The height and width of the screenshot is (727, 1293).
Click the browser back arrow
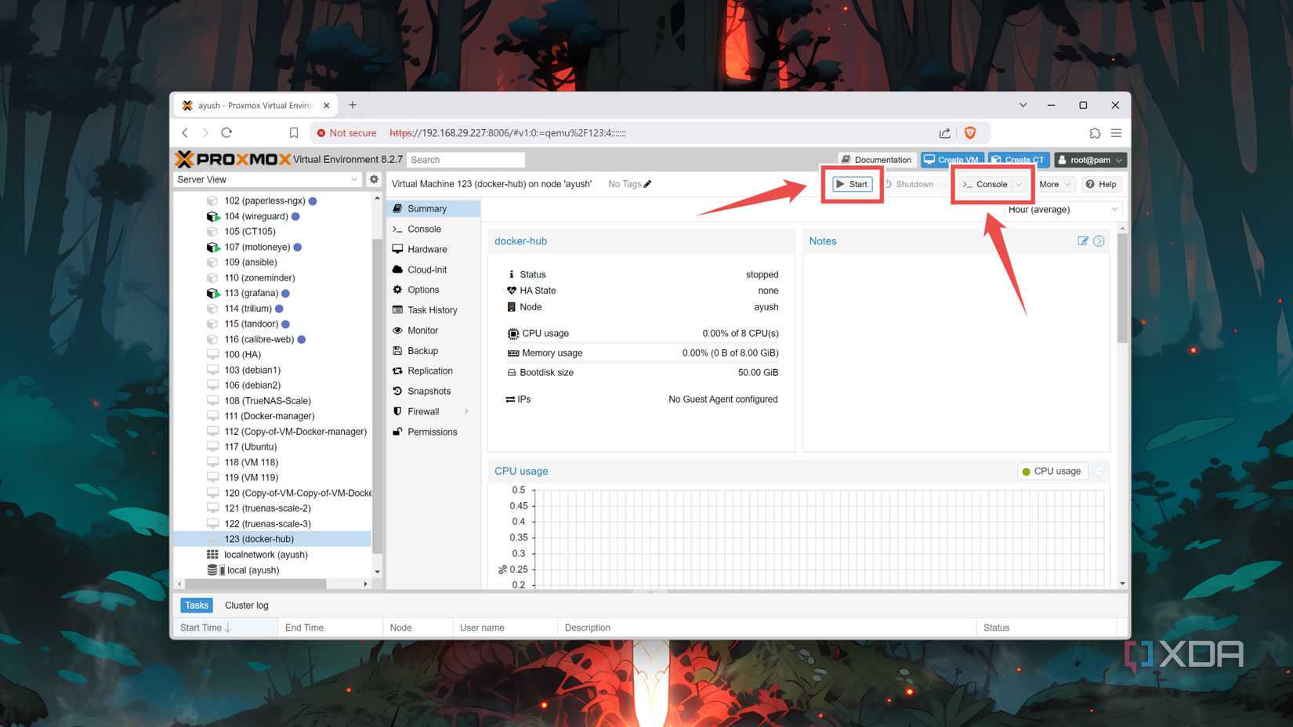(185, 132)
